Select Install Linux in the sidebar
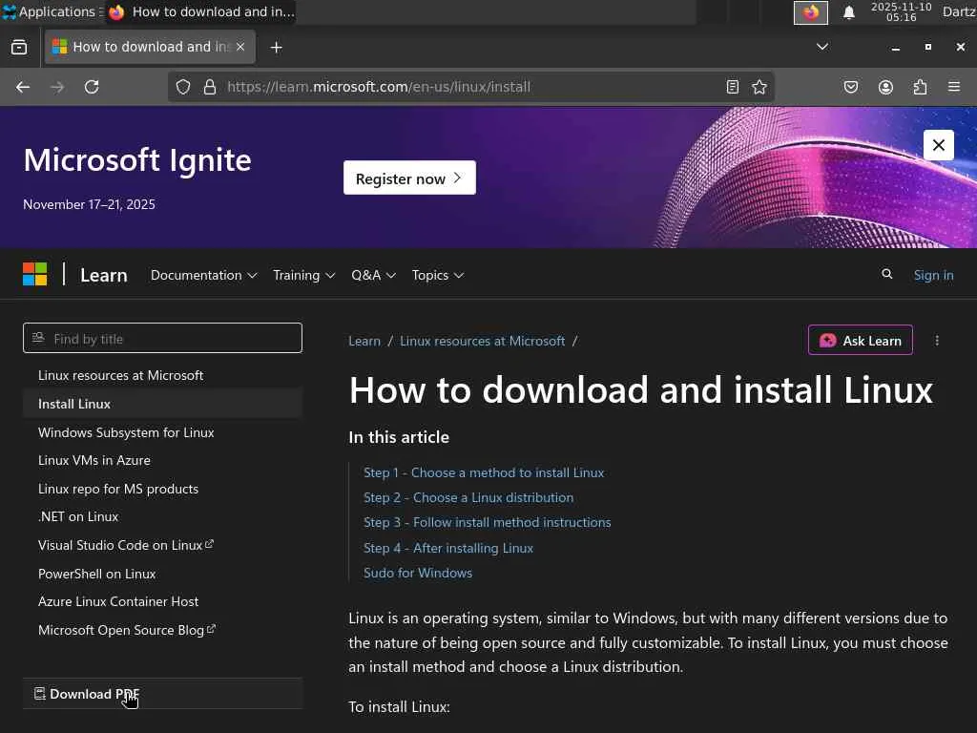 pyautogui.click(x=162, y=404)
